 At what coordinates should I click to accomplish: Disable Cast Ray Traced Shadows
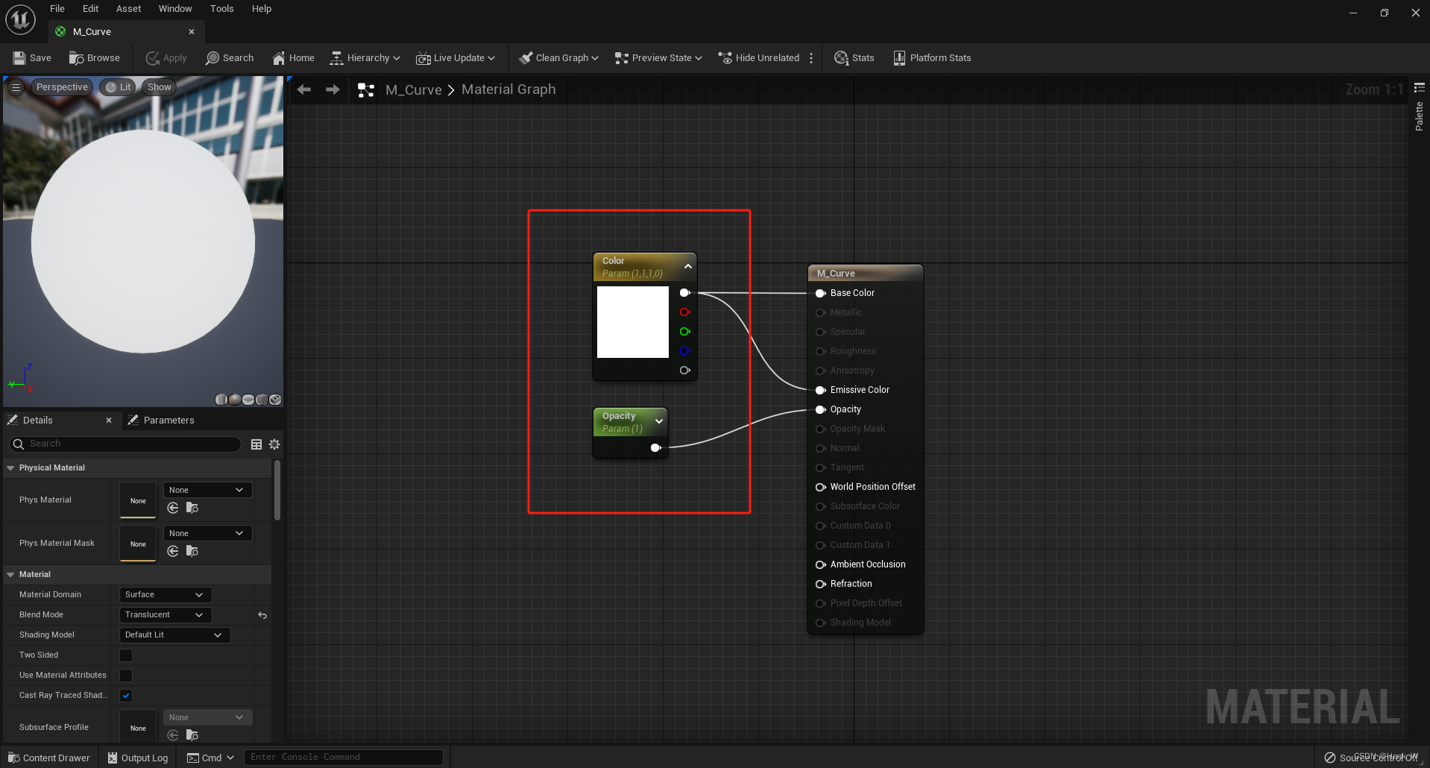[x=125, y=695]
